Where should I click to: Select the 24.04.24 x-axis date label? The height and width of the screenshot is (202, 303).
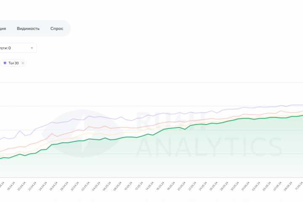[42, 186]
